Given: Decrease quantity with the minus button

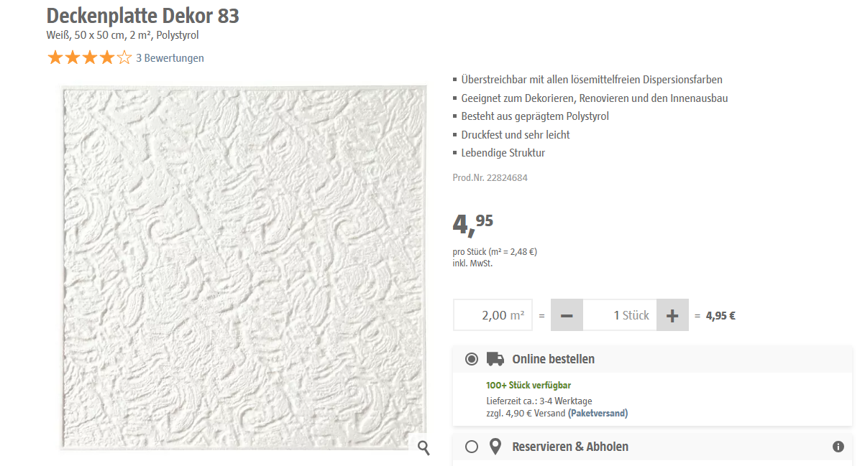Looking at the screenshot, I should [567, 315].
